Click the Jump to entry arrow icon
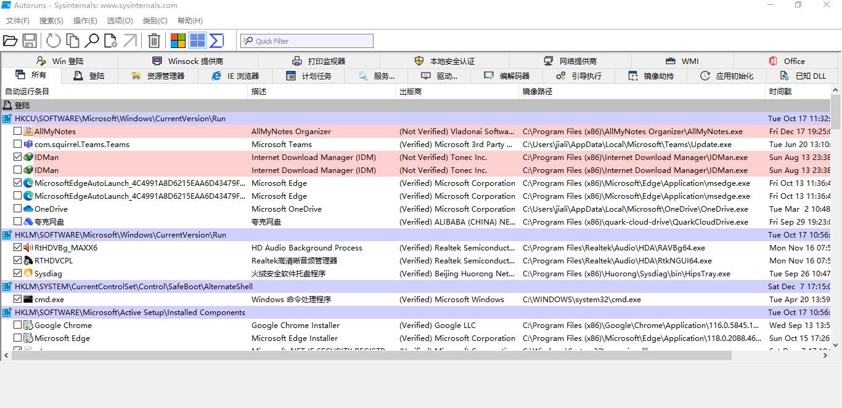Viewport: 842px width, 408px height. click(x=130, y=41)
